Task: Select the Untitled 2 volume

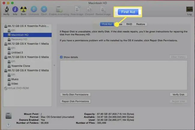Action: coord(28,53)
